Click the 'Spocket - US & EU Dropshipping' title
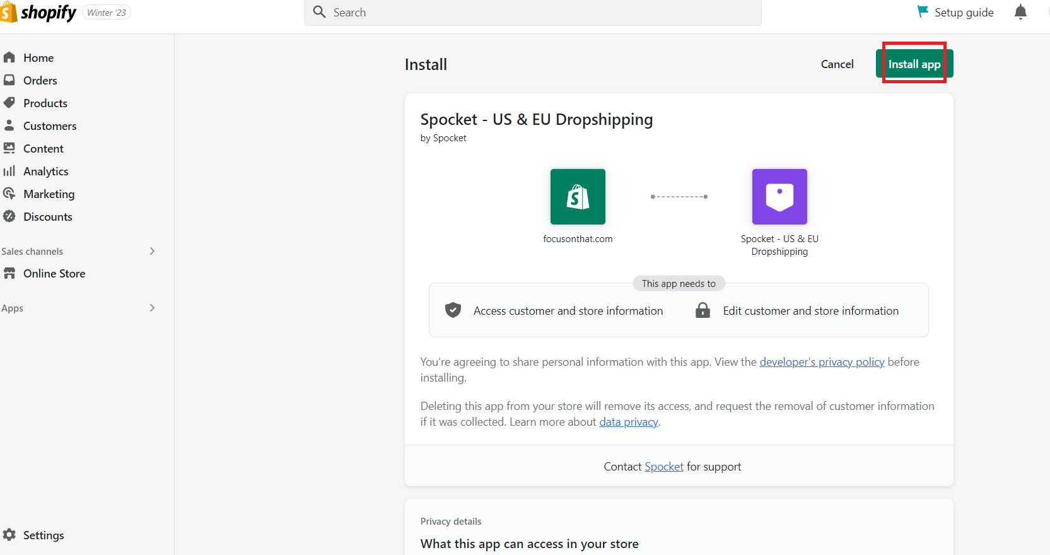 click(x=537, y=119)
